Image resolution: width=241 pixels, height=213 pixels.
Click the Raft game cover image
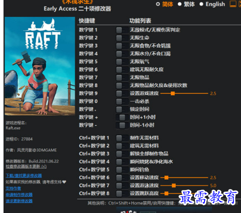pyautogui.click(x=40, y=66)
